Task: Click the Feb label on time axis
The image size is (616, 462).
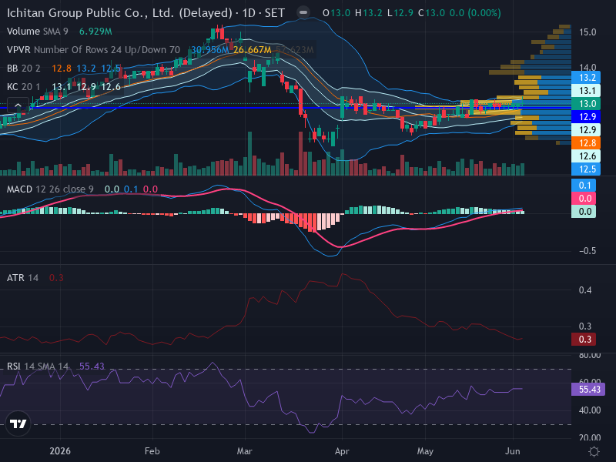Action: [152, 451]
